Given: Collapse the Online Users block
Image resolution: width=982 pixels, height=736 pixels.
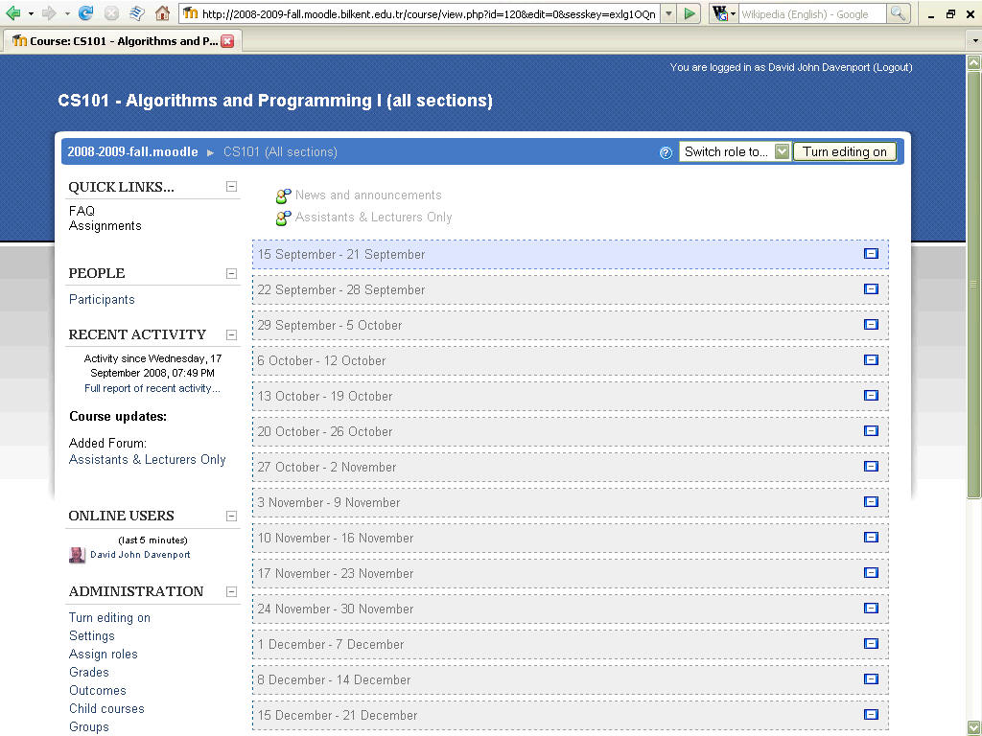Looking at the screenshot, I should pyautogui.click(x=232, y=516).
